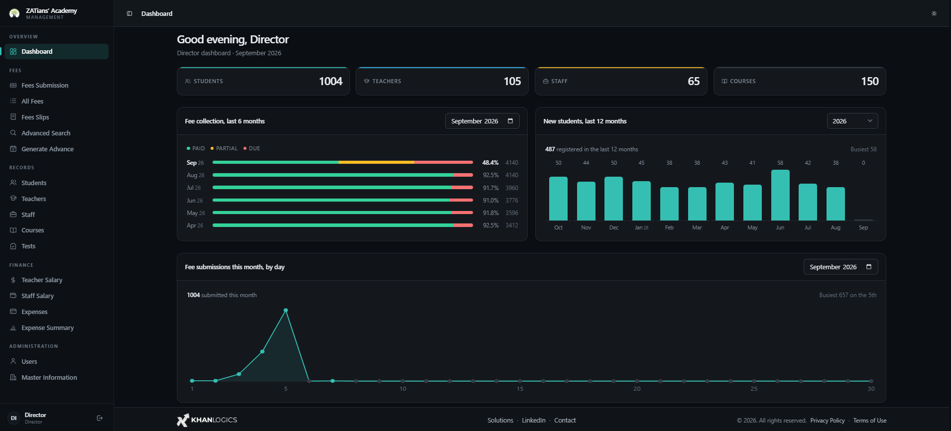951x431 pixels.
Task: Click the Students 1004 stat card
Action: pyautogui.click(x=263, y=81)
